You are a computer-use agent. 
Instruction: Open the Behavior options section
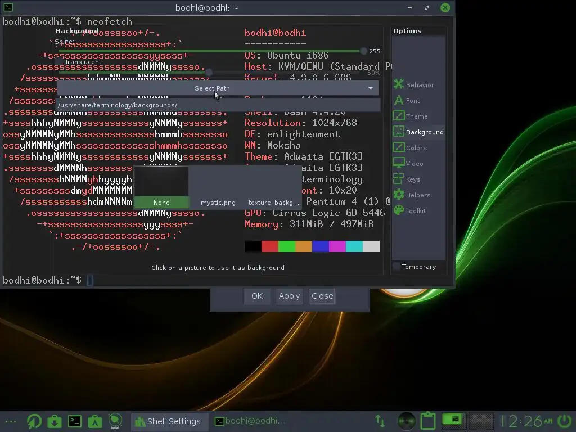point(414,85)
